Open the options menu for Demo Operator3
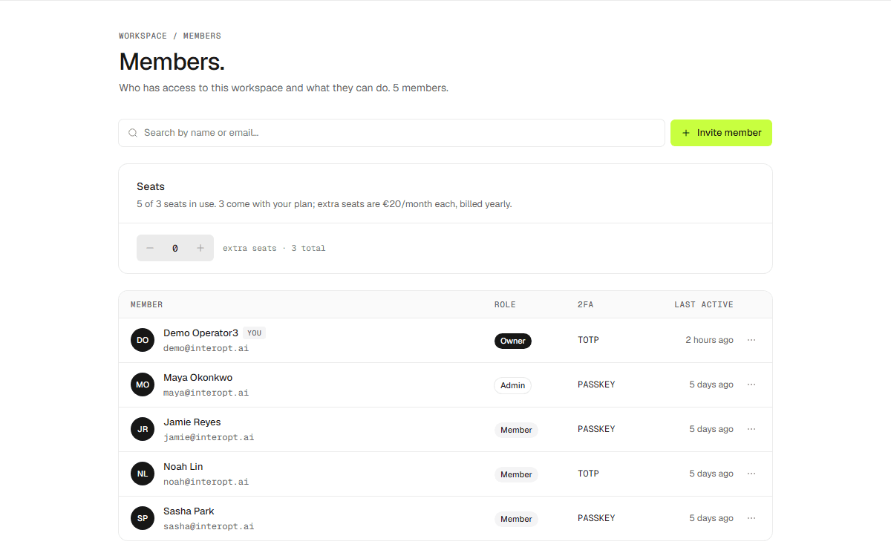The image size is (891, 553). 751,340
